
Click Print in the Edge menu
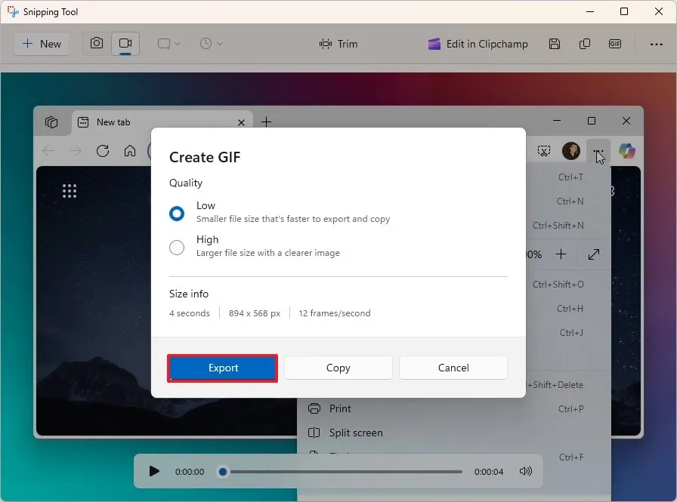(x=339, y=408)
